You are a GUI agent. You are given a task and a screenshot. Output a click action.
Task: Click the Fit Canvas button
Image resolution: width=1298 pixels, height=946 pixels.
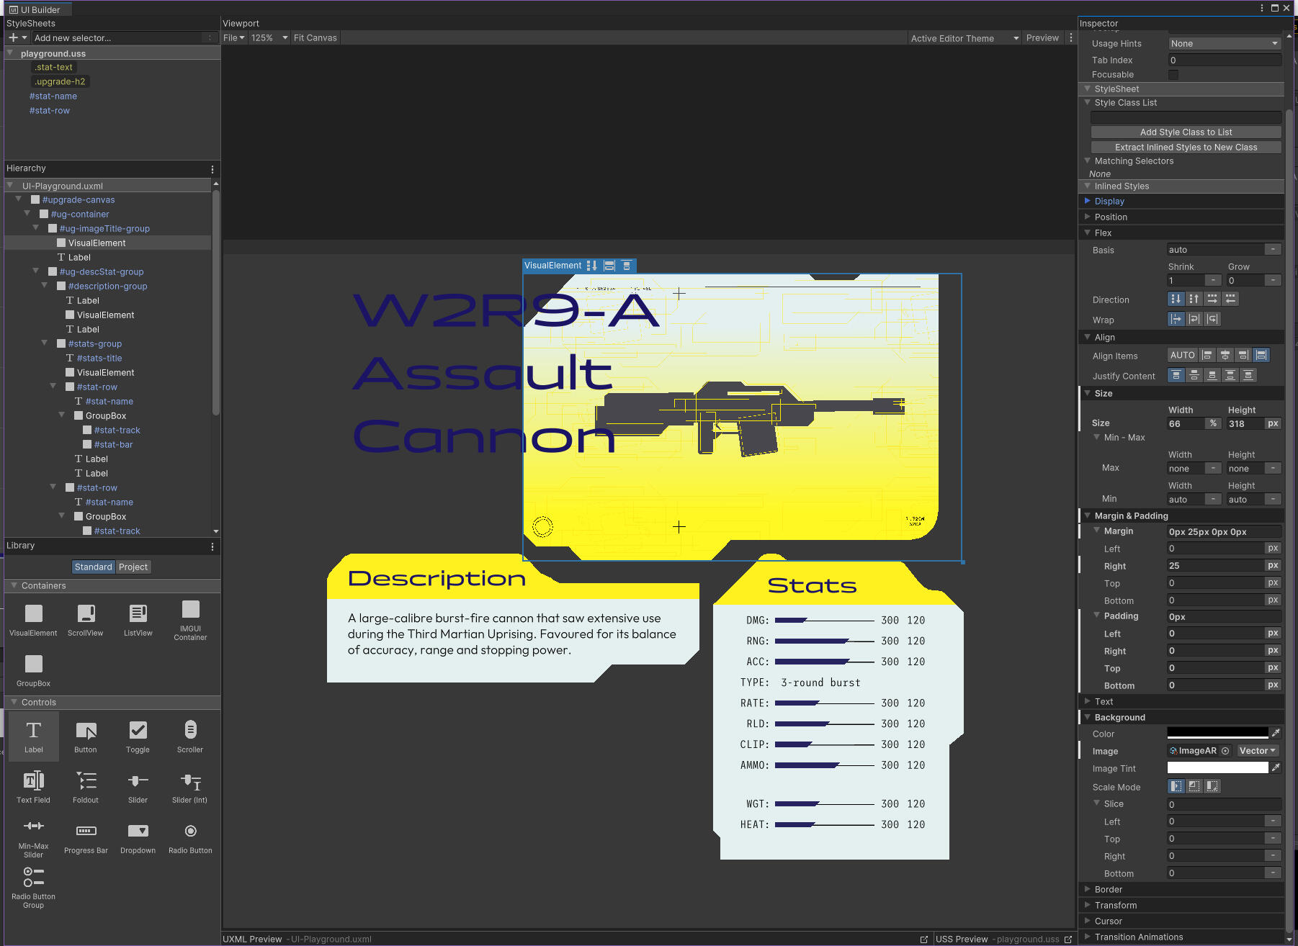pyautogui.click(x=315, y=38)
